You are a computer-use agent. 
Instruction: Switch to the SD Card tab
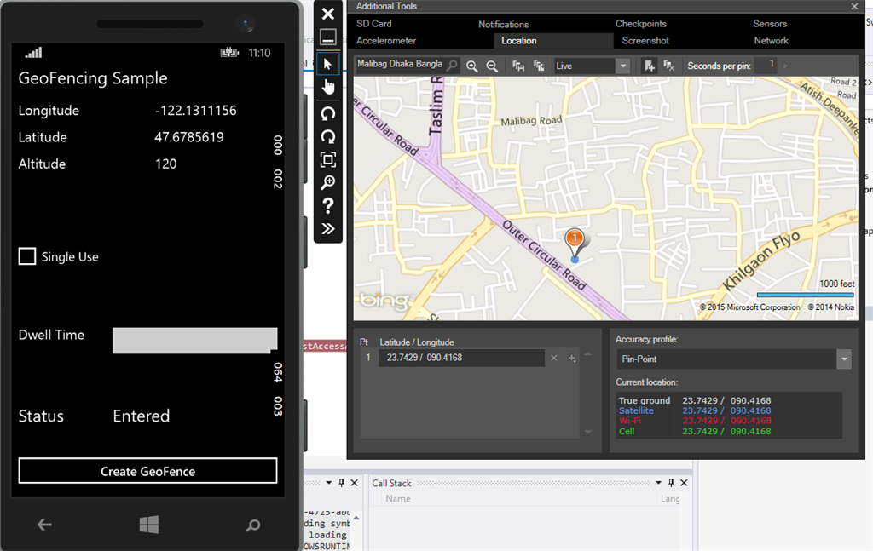coord(374,23)
